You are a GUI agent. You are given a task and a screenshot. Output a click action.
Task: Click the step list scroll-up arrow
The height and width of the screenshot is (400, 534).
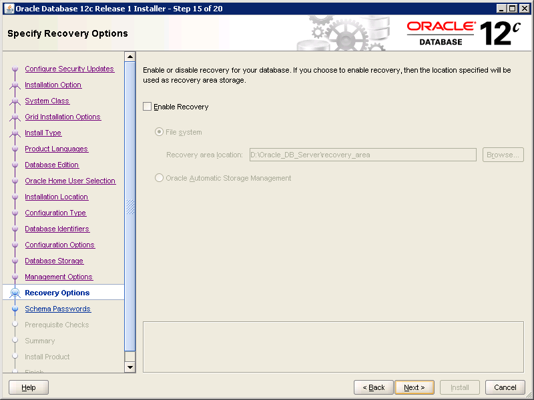coord(130,57)
